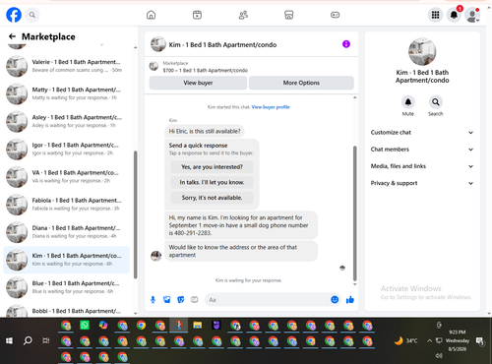Expand Media, files and links section
Viewport: 492px width, 364px height.
(x=422, y=166)
